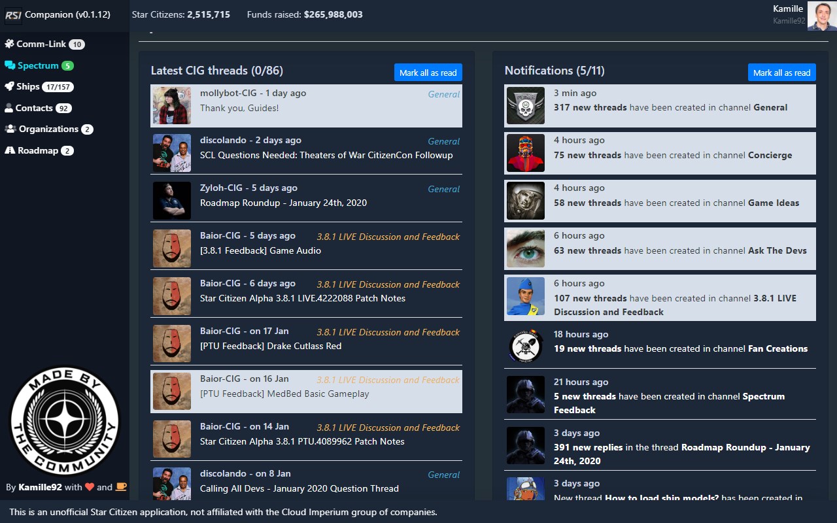
Task: Click the Kamille username at top right
Action: (x=788, y=9)
